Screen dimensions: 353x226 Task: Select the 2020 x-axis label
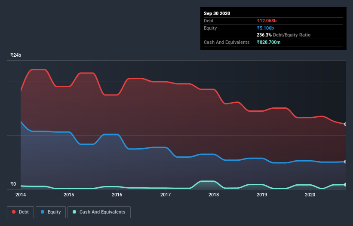pyautogui.click(x=310, y=195)
